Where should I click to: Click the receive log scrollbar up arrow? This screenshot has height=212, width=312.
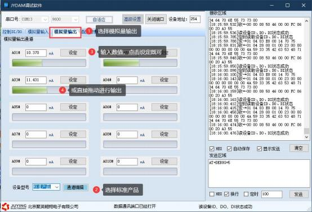[x=306, y=21]
